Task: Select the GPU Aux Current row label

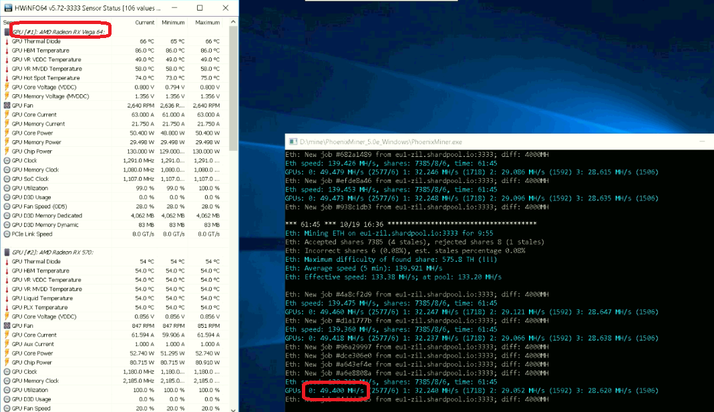Action: coord(33,344)
